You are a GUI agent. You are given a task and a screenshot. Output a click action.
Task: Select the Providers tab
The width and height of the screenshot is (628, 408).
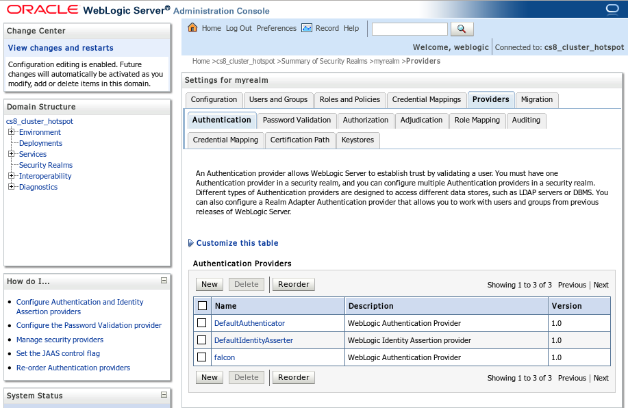490,100
